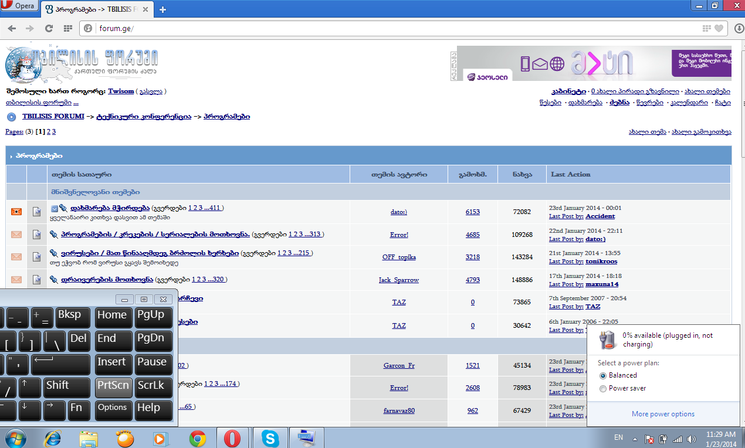Open page 411 of first topic
This screenshot has width=745, height=448.
tap(215, 208)
